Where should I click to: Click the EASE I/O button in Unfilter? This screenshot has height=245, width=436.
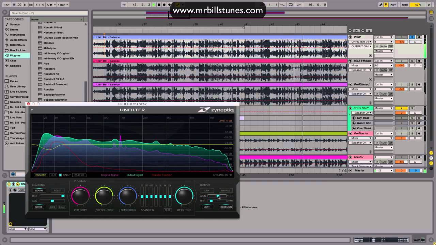pyautogui.click(x=79, y=175)
